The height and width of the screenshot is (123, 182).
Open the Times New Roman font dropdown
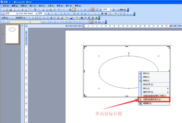pos(37,14)
